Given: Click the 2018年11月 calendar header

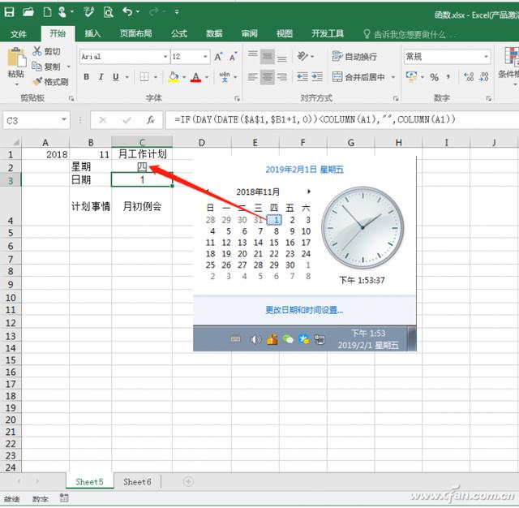Looking at the screenshot, I should [258, 192].
